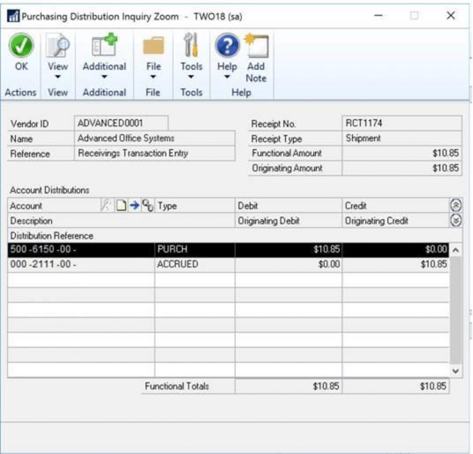Click the Vendor ID field ADVANCED0001

coord(122,123)
